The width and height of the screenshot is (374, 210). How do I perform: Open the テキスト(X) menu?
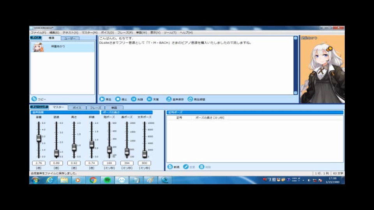point(70,33)
